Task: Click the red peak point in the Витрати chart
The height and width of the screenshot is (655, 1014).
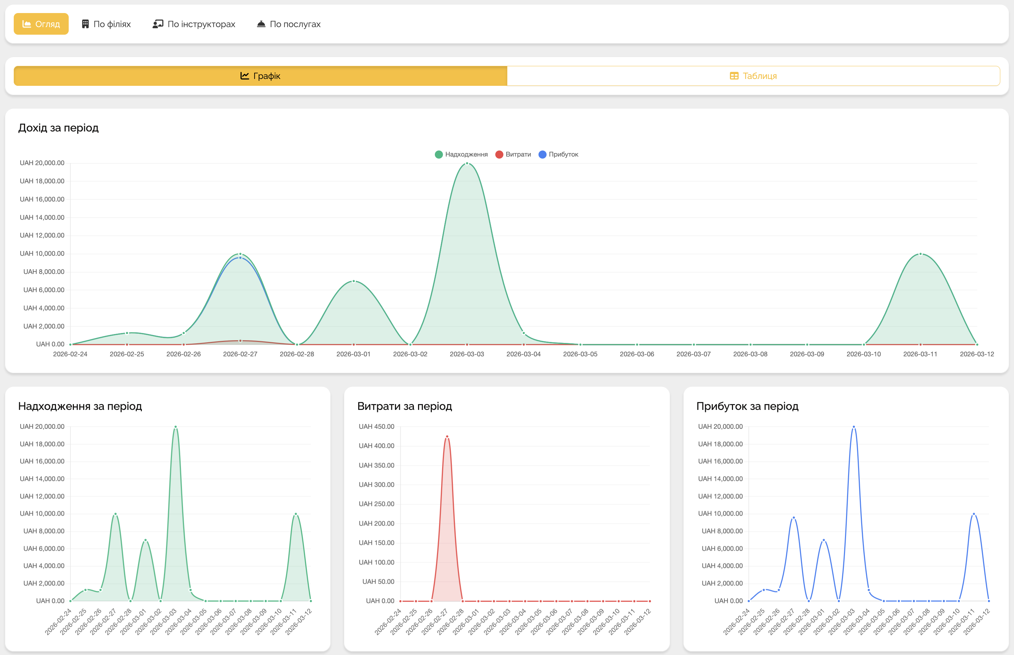Action: pyautogui.click(x=447, y=437)
